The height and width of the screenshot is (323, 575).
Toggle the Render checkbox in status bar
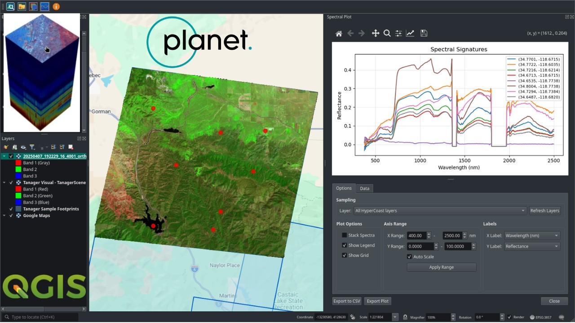509,317
